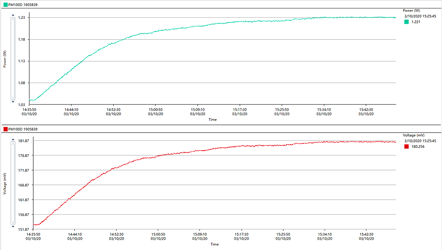Click the Voltage axis vertical range slider
442x250 pixels.
coord(12,183)
